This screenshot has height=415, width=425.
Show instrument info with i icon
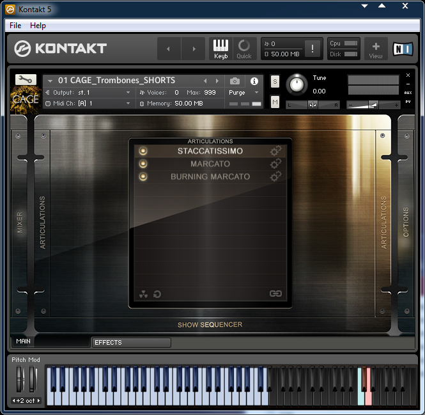254,81
